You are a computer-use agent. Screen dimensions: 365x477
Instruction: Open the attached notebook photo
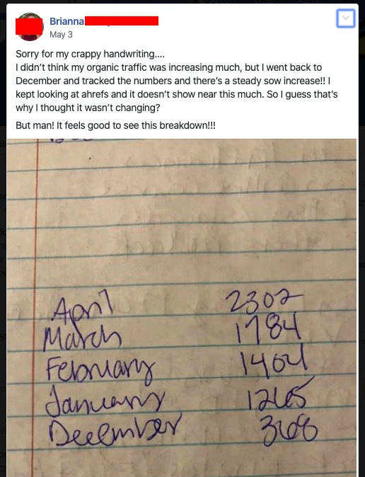(182, 308)
